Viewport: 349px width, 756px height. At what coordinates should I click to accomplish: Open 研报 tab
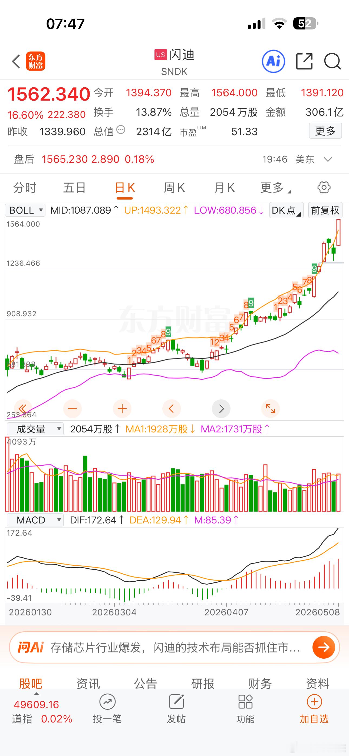pyautogui.click(x=203, y=683)
